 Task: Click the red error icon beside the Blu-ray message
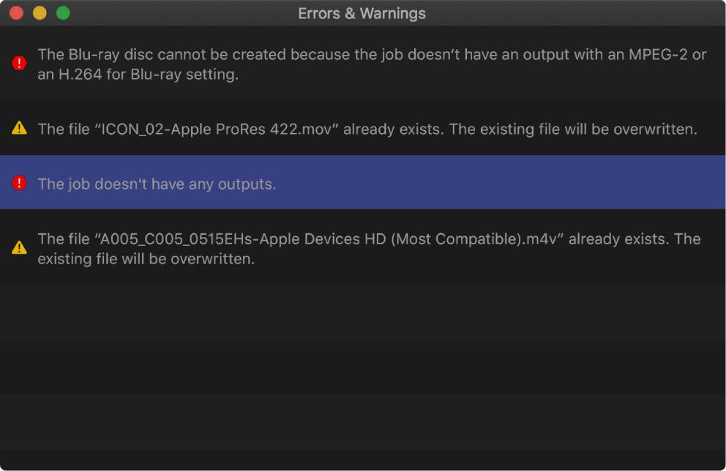point(19,64)
